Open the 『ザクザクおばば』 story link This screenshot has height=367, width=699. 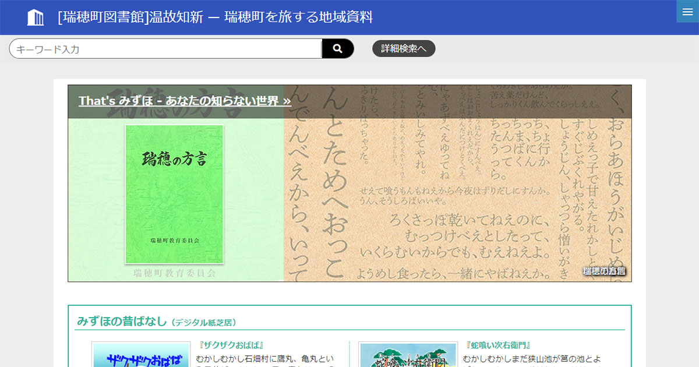tap(231, 345)
